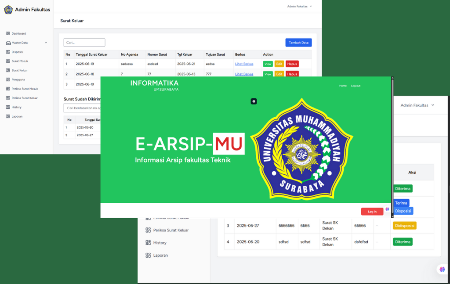Click the university crest beside the Admin Fakultas title
This screenshot has width=450, height=284.
8,10
